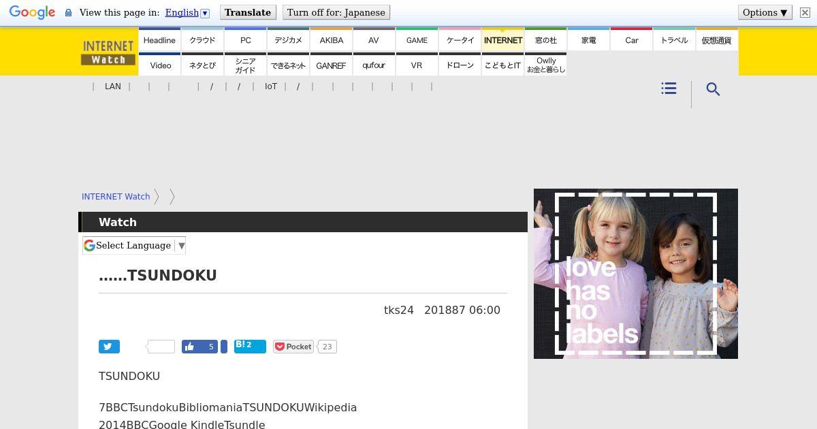
Task: Click the Twitter share button
Action: click(109, 347)
